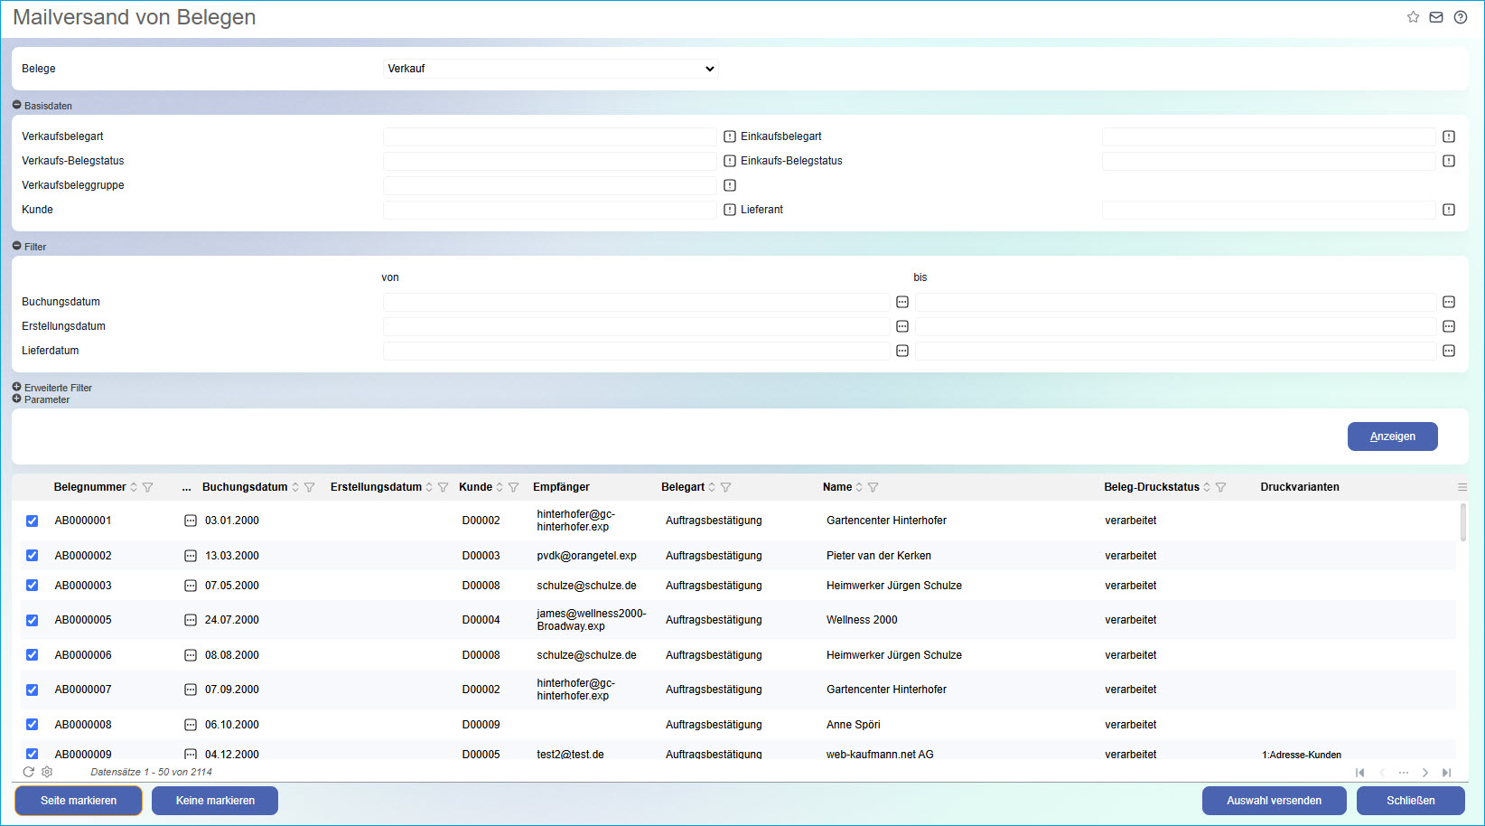
Task: Click filter icon on Belegnummer column
Action: click(x=148, y=487)
